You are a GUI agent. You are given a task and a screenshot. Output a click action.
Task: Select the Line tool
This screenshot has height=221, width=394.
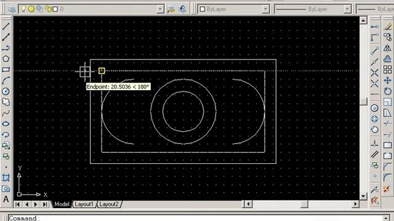pyautogui.click(x=6, y=26)
